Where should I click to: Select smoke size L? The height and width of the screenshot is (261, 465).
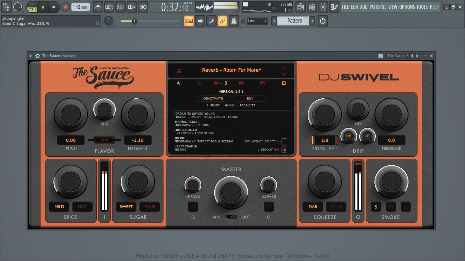point(405,207)
